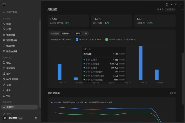Open 常规 settings icon
Screen dimensions: 185x123
pos(4,24)
